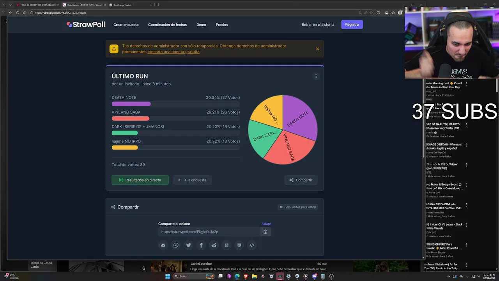Screen dimensions: 499x281
Task: Open options for Frieren video
Action: pos(467,165)
